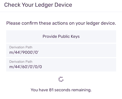122x99 pixels.
Task: Click the word remaining in the countdown
Action: click(x=82, y=90)
